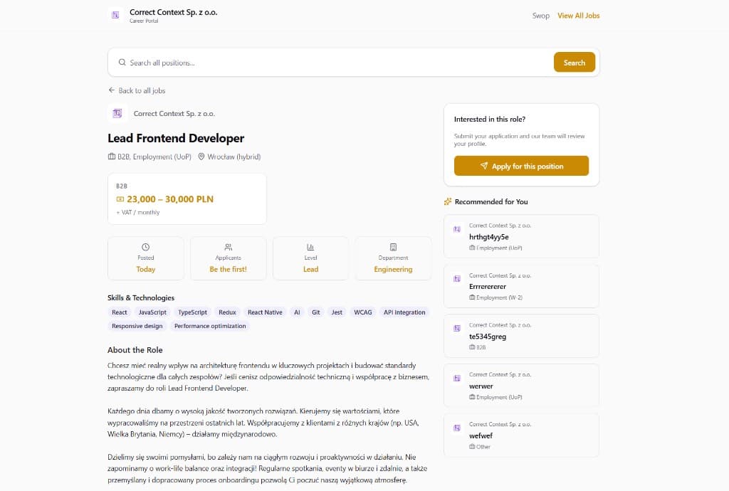Click the sparkles icon beside Recommended for You
729x491 pixels.
click(448, 201)
